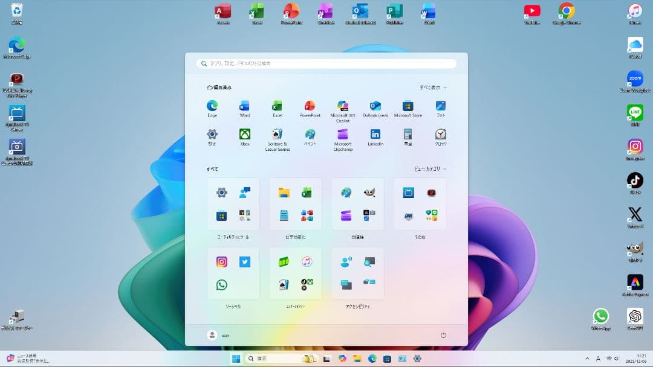
Task: Launch Microsoft Clipchamp
Action: tap(342, 135)
